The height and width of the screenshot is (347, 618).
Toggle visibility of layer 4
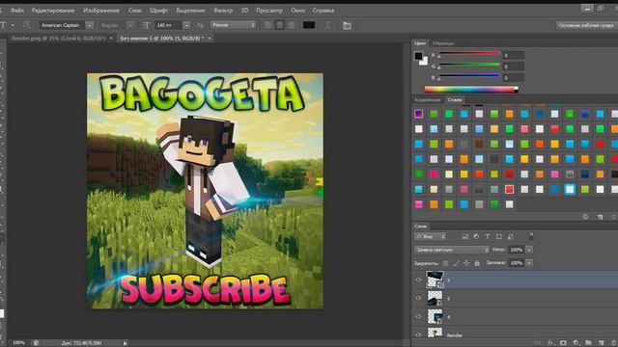pyautogui.click(x=418, y=316)
